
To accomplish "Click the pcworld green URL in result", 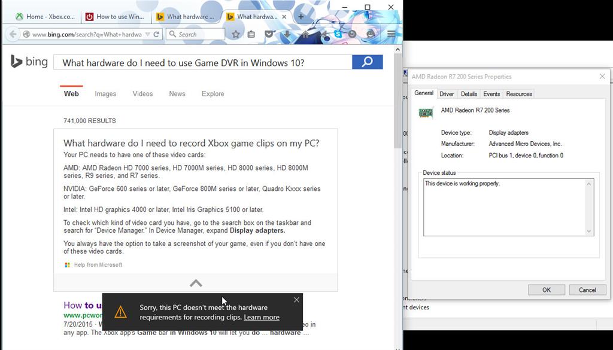I will [83, 315].
